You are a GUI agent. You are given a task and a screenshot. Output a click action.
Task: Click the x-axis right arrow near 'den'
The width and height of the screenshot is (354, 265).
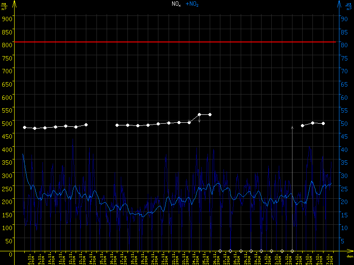[350, 251]
